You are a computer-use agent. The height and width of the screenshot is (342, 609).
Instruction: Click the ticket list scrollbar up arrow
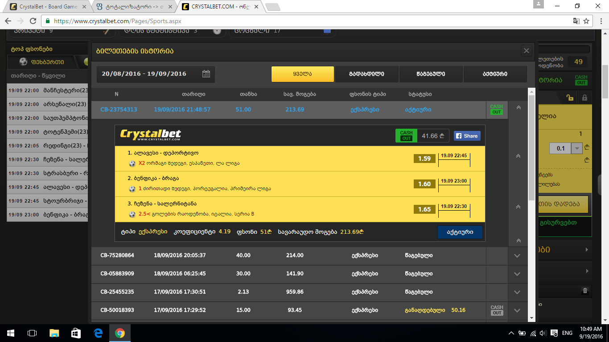531,91
